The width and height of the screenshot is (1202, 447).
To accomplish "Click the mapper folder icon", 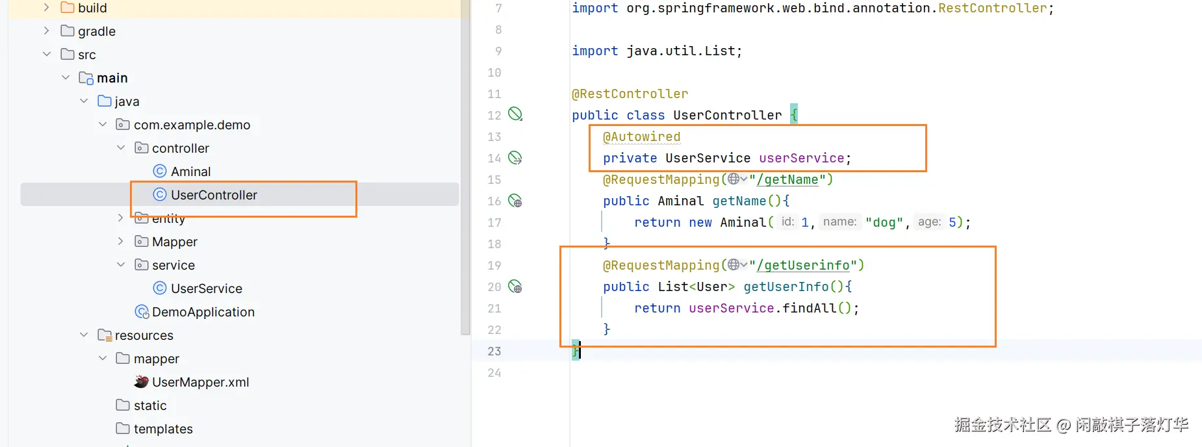I will (122, 358).
